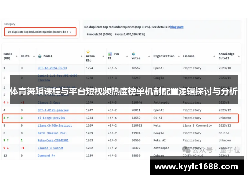
Task: Click the Elo value 1247
Action: click(x=89, y=110)
